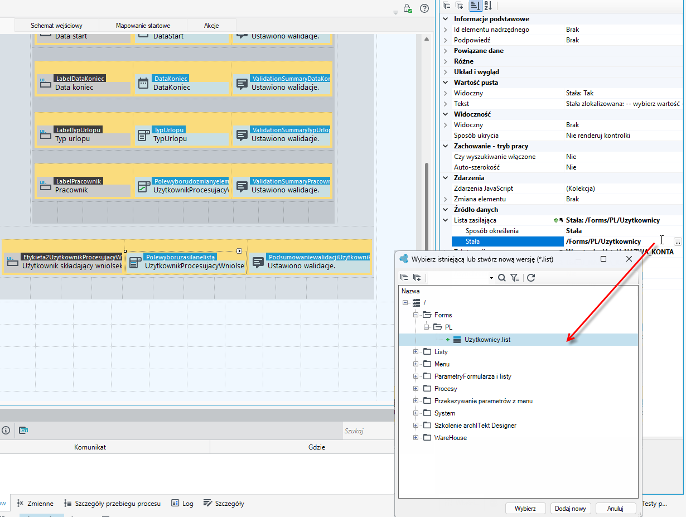Screen dimensions: 686x517
Task: Select the DataKoniec date field control
Action: pos(182,83)
